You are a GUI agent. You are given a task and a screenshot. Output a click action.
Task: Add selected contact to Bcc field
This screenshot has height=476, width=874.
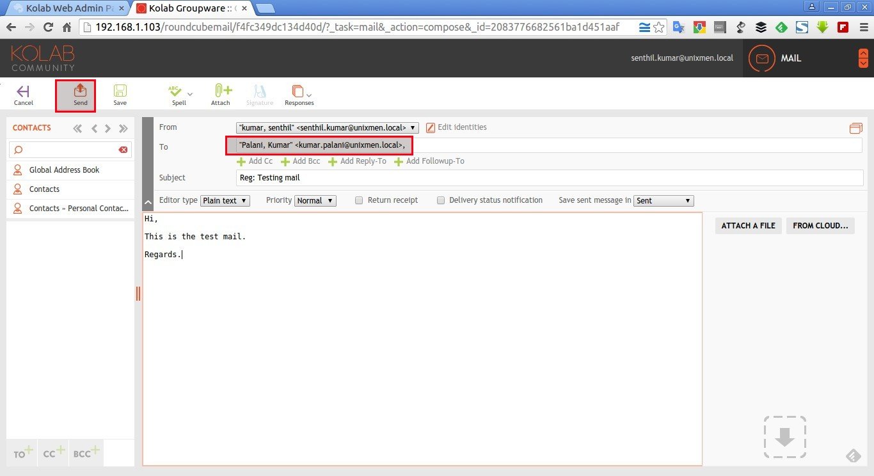(86, 452)
